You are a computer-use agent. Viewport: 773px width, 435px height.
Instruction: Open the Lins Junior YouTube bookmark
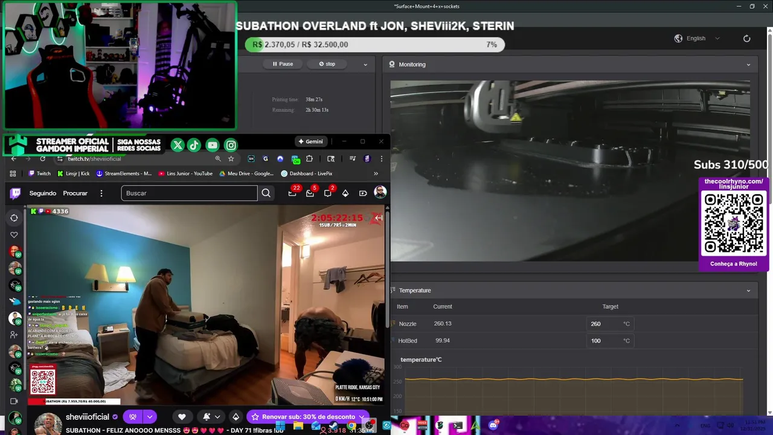tap(185, 173)
